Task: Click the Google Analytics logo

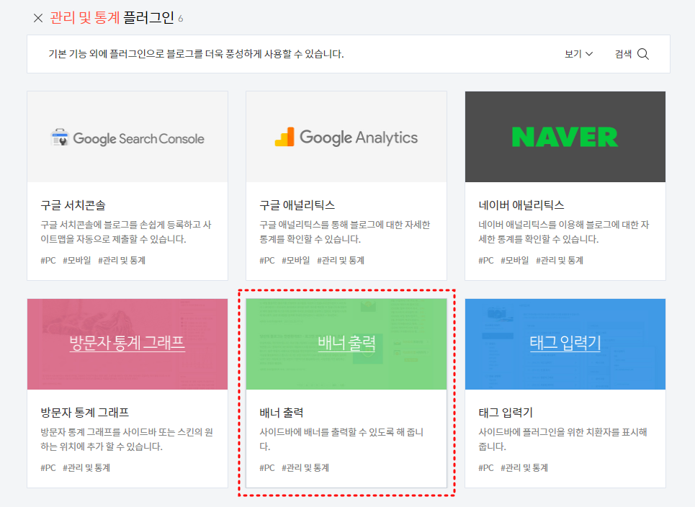Action: point(346,136)
